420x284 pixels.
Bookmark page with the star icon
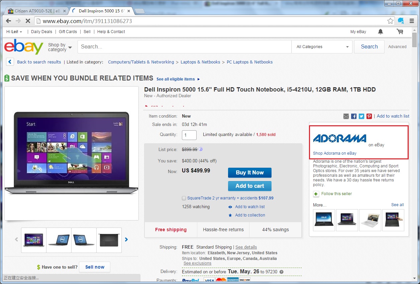pos(390,21)
